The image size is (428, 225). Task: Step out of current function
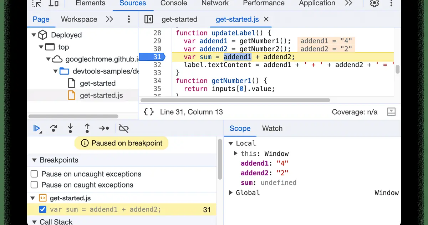tap(87, 128)
